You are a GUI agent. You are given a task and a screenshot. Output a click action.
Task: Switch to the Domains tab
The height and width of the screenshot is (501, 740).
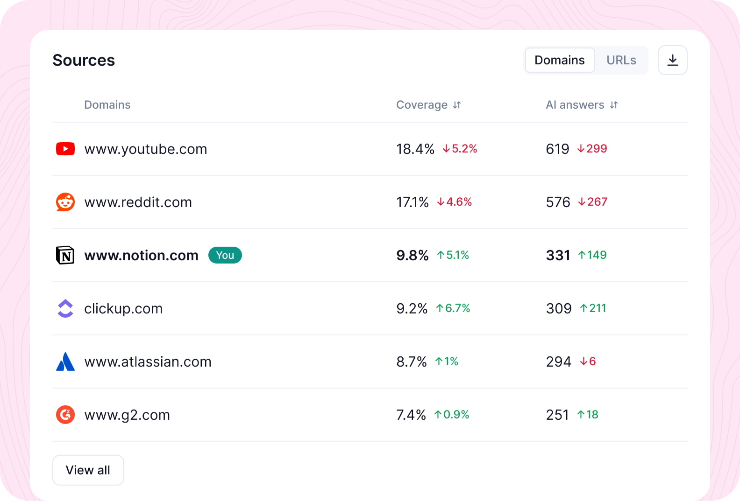click(x=560, y=60)
